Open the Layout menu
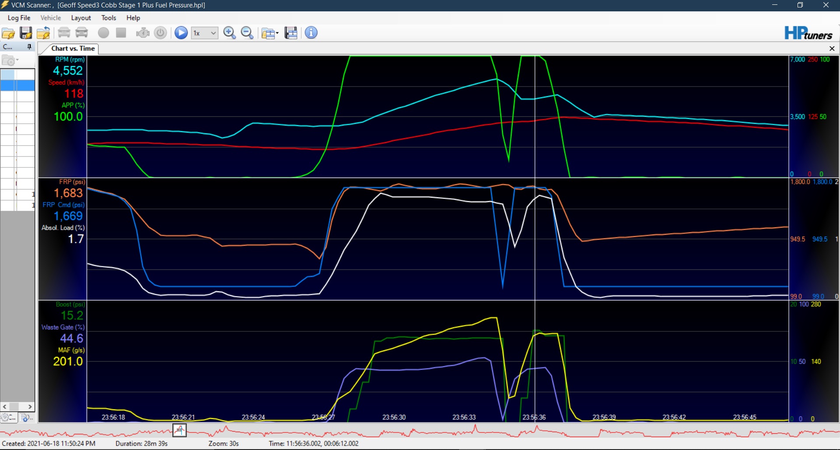The width and height of the screenshot is (840, 450). [81, 18]
